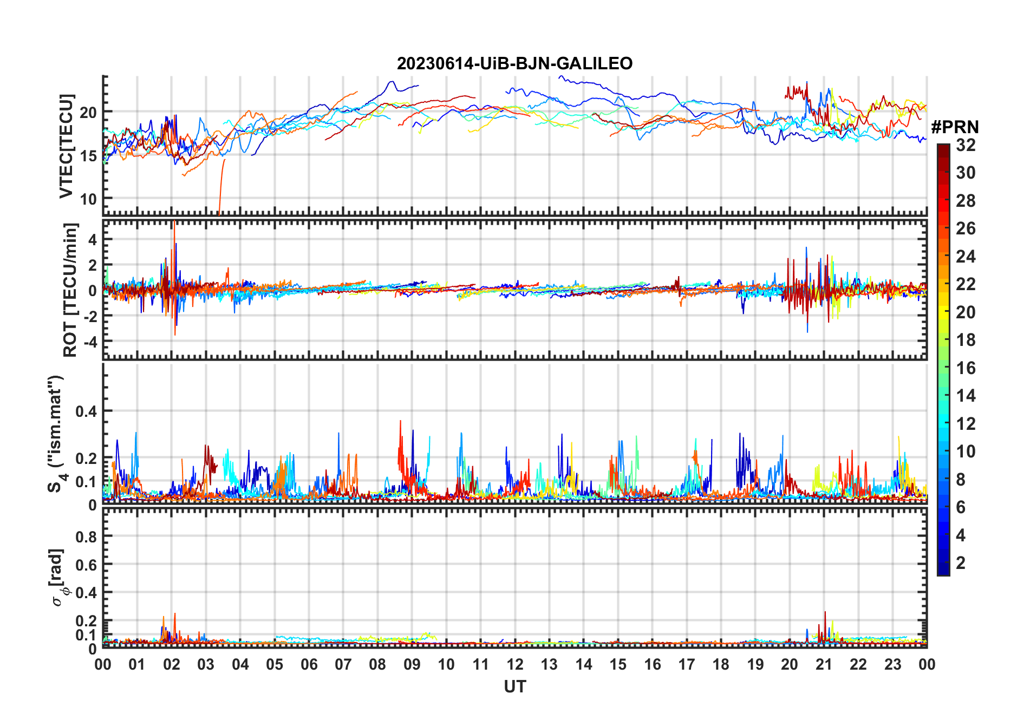Viewport: 1030px width, 720px height.
Task: Click the PRN colorbar scale
Action: [x=943, y=359]
